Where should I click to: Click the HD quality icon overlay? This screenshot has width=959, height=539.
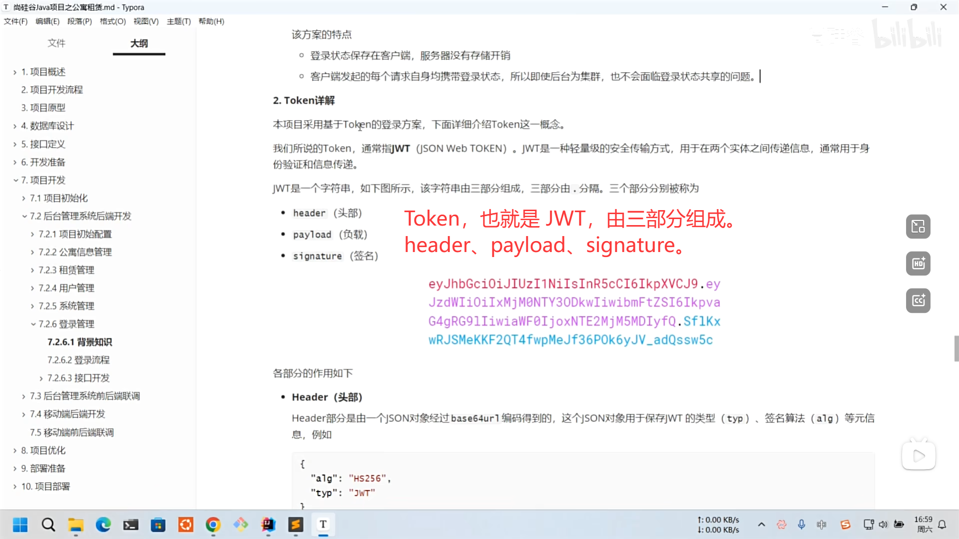(x=918, y=264)
